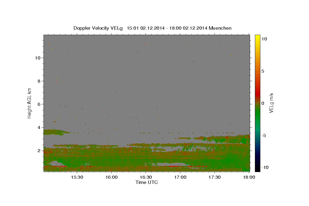The height and width of the screenshot is (206, 309).
Task: Click the height tick label '2'
Action: tap(39, 151)
